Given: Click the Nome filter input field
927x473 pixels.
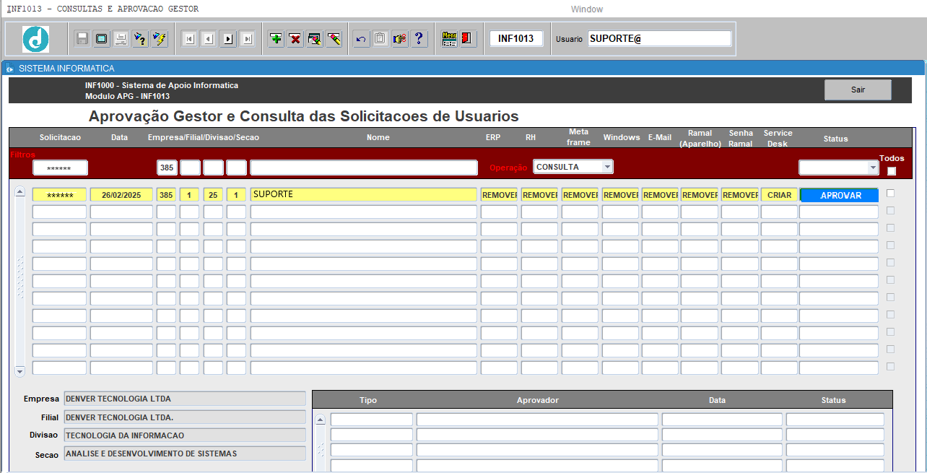Looking at the screenshot, I should (x=364, y=168).
